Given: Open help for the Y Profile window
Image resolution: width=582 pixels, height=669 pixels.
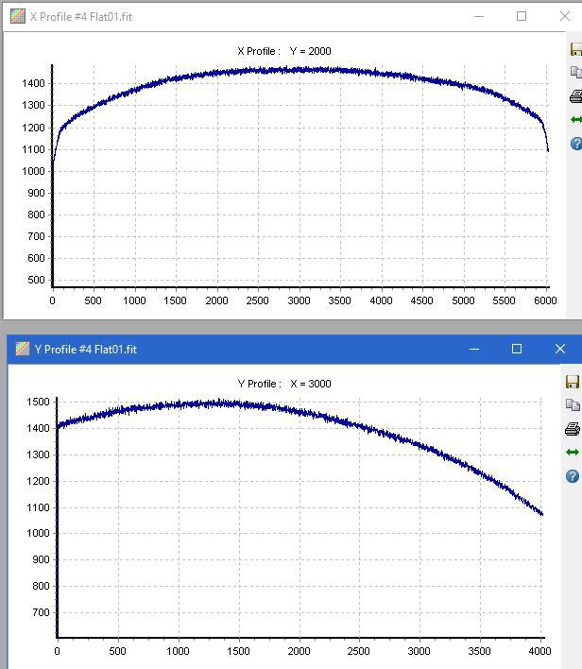Looking at the screenshot, I should [573, 476].
